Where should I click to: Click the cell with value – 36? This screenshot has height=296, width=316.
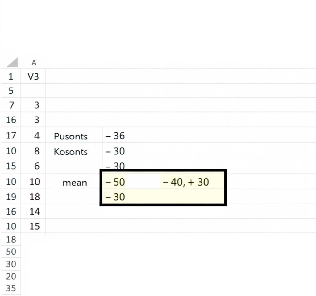(x=115, y=136)
